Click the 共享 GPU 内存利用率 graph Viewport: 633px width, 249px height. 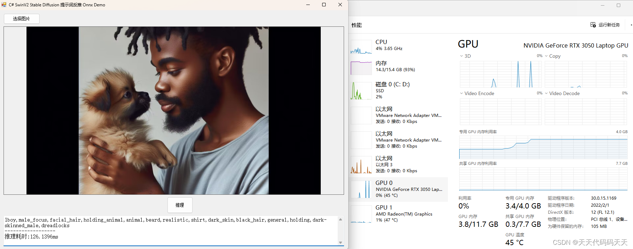click(543, 179)
